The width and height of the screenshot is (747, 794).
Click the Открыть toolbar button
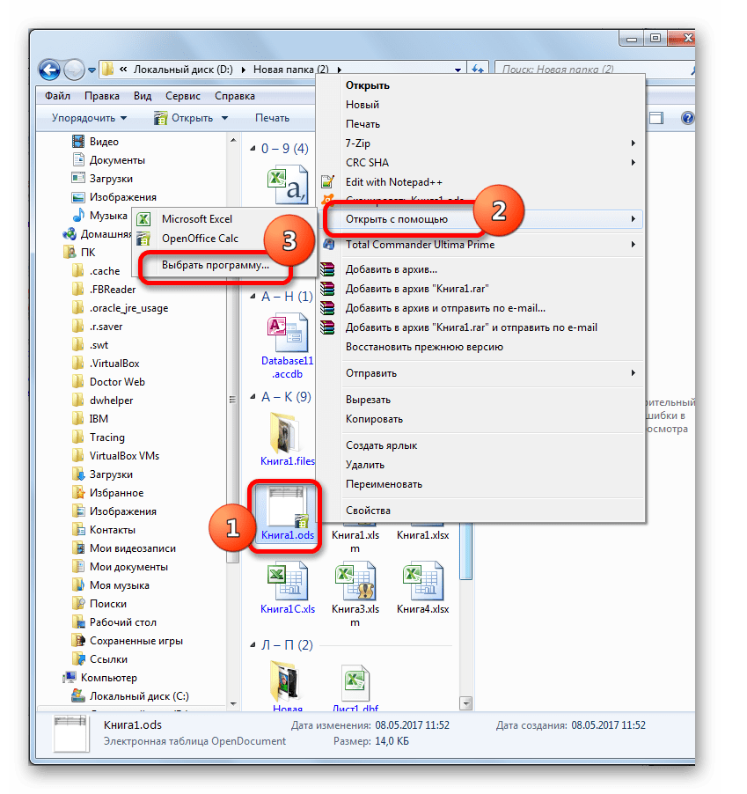pos(184,118)
